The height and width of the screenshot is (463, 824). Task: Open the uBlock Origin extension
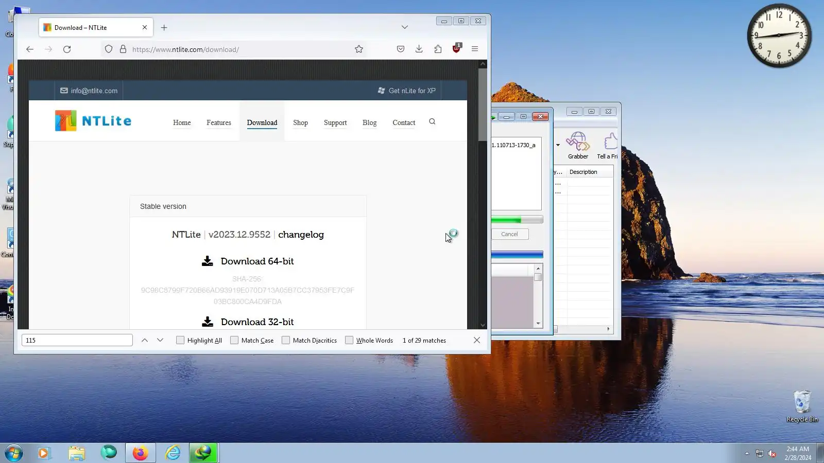pyautogui.click(x=456, y=49)
